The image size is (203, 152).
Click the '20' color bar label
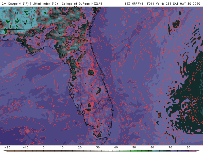pyautogui.click(x=80, y=147)
